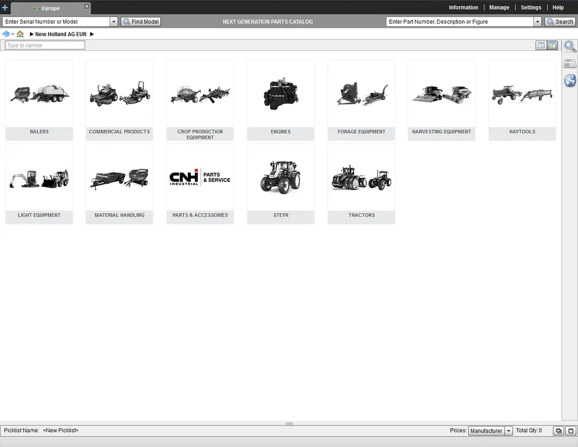Add a new tab with the plus icon
Screen dimensions: 578x447
point(5,7)
